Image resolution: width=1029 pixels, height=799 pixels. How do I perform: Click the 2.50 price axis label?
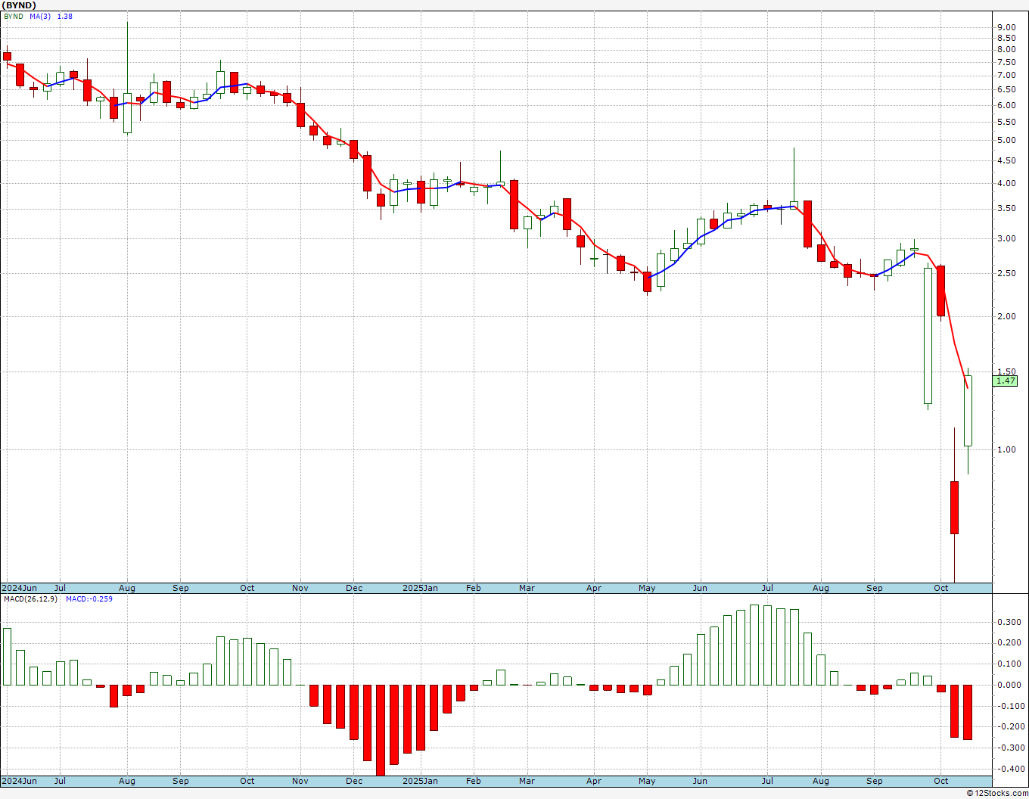pos(1006,274)
